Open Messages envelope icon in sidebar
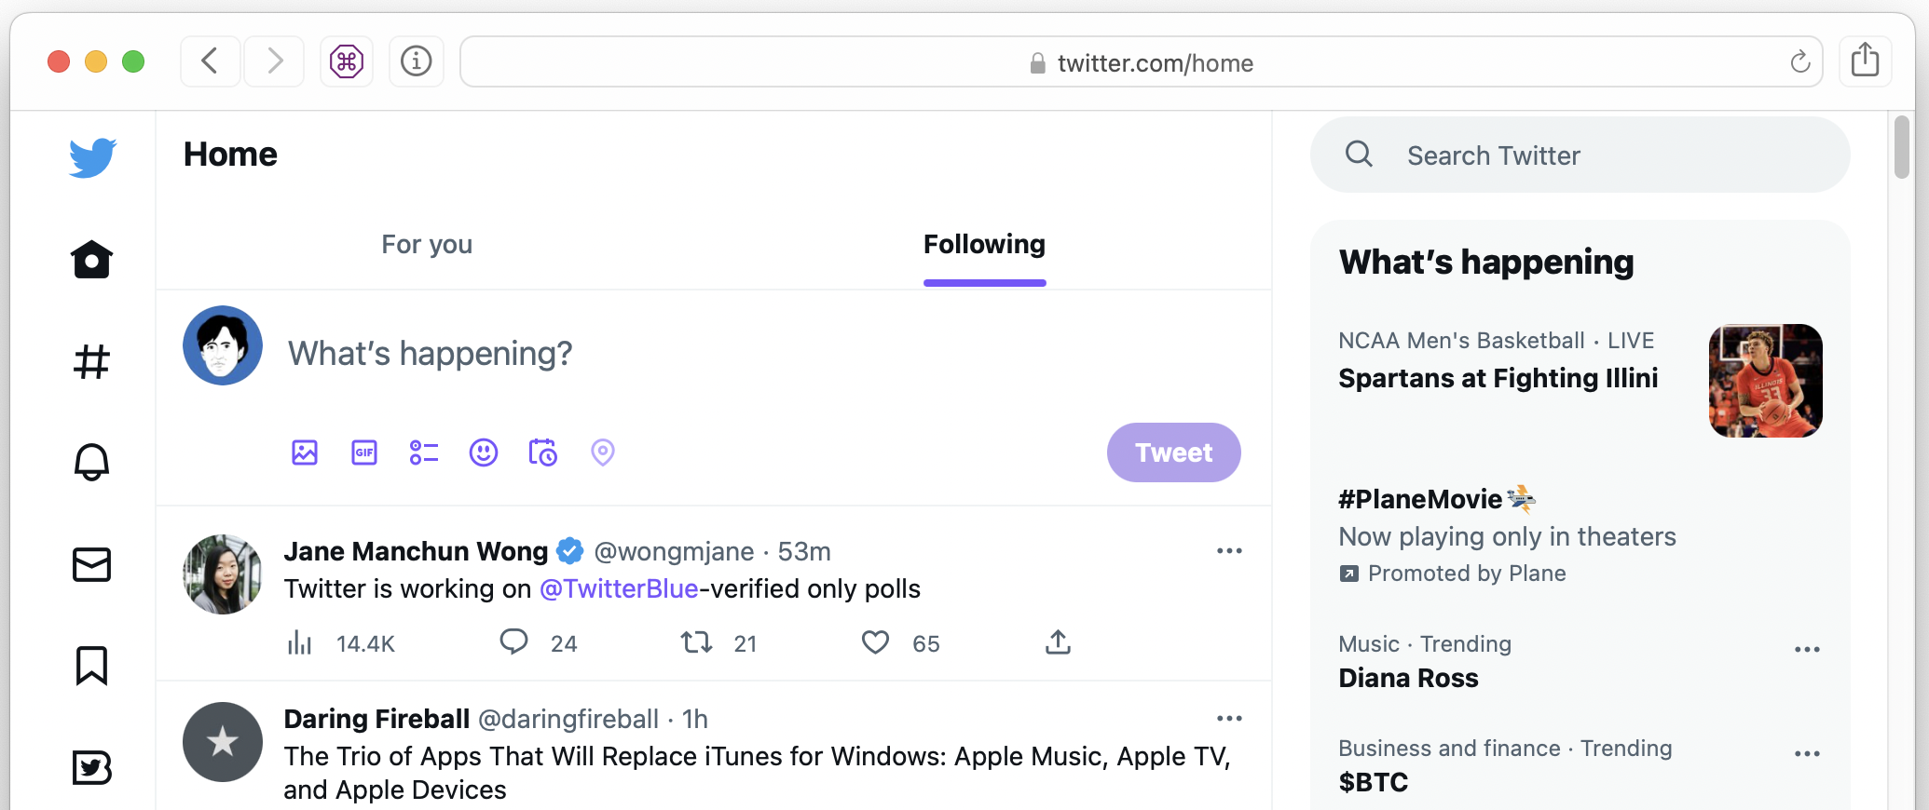1929x810 pixels. [91, 564]
